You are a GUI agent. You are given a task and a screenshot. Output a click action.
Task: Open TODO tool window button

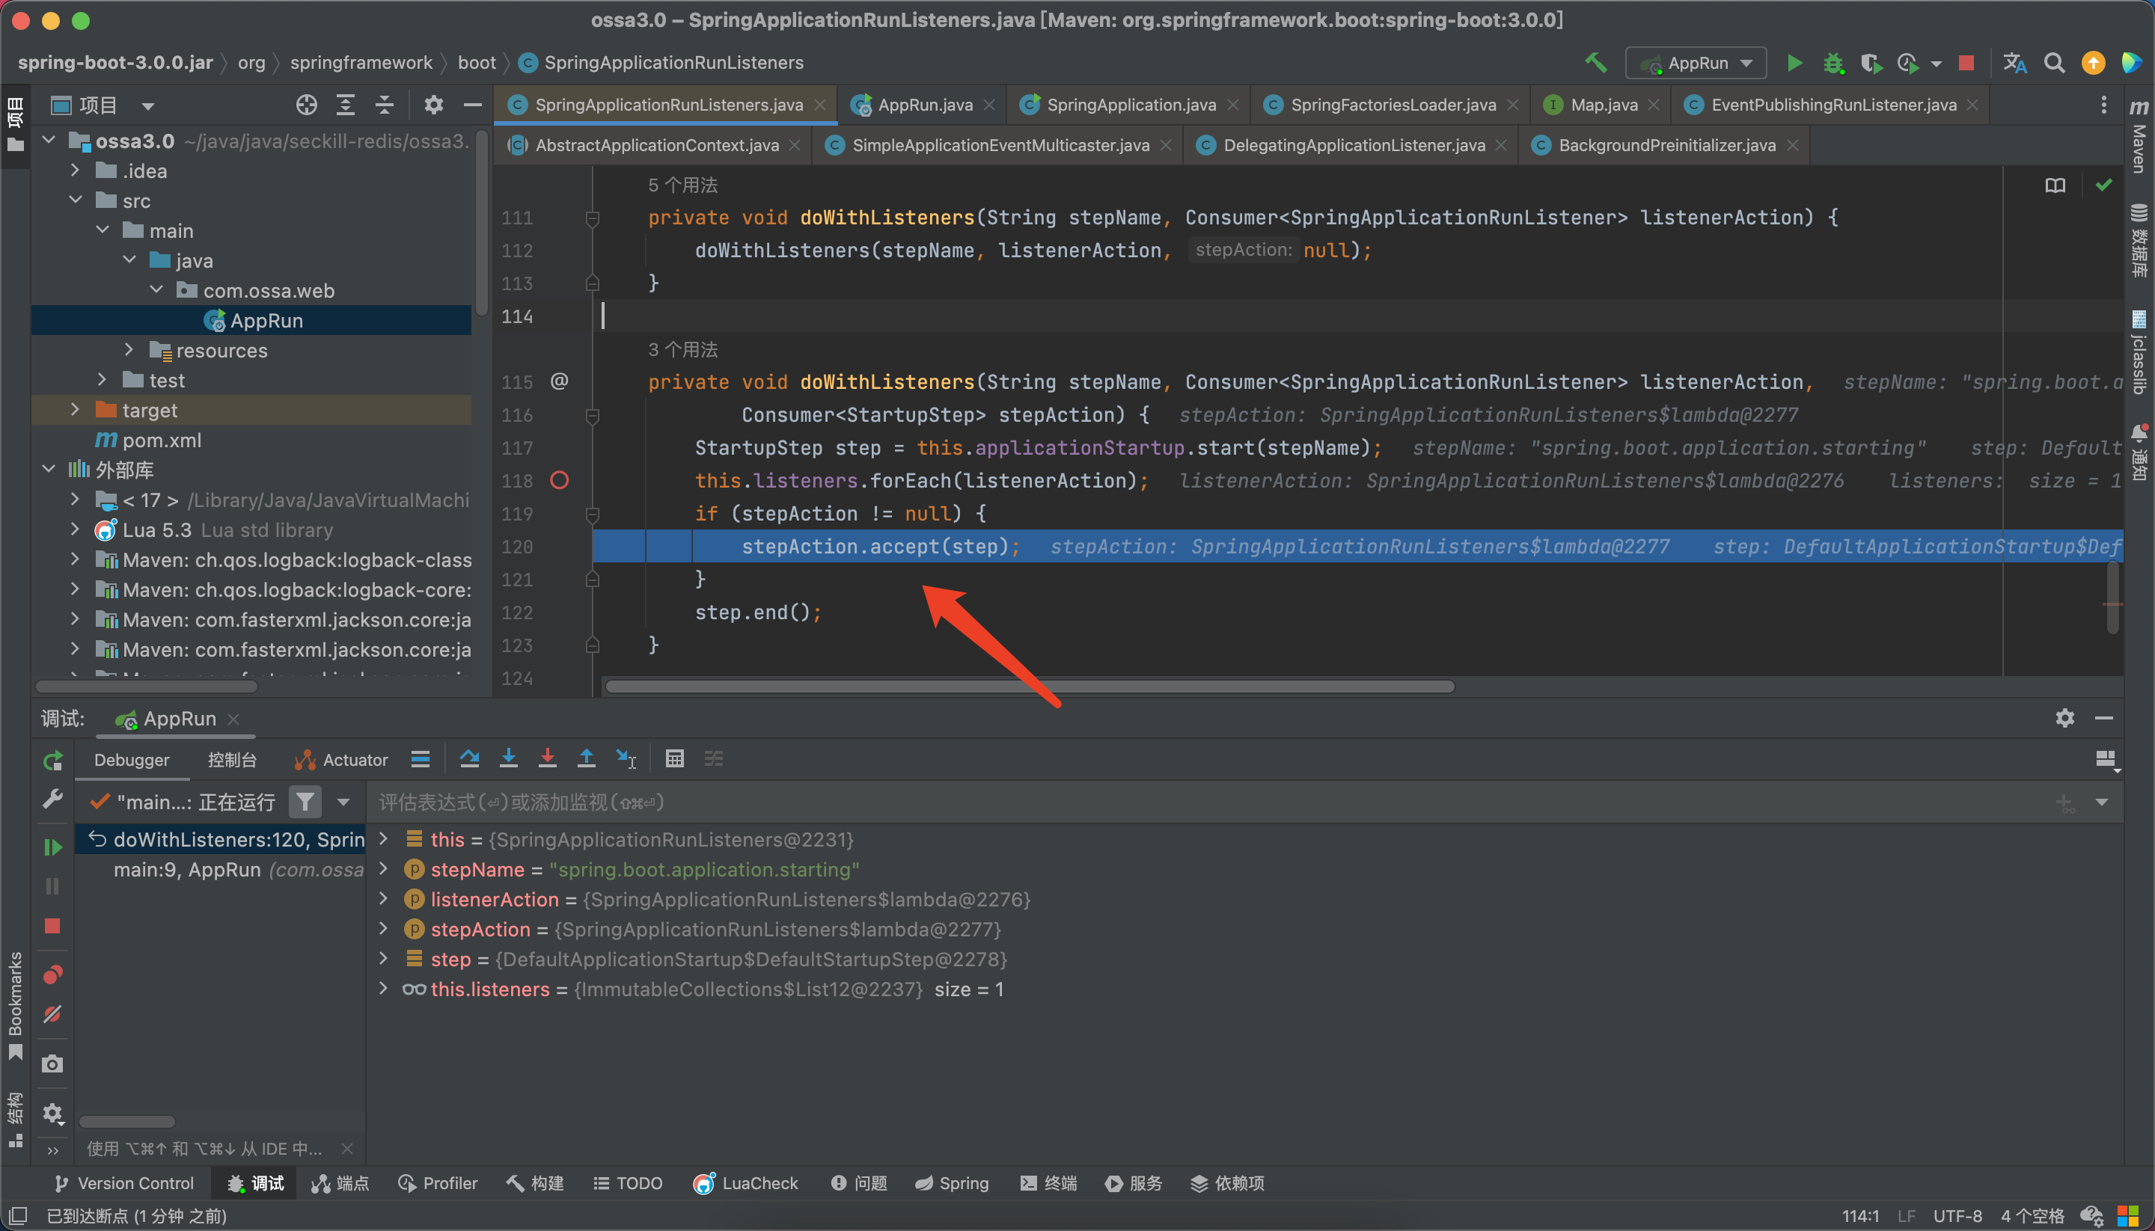click(x=628, y=1183)
